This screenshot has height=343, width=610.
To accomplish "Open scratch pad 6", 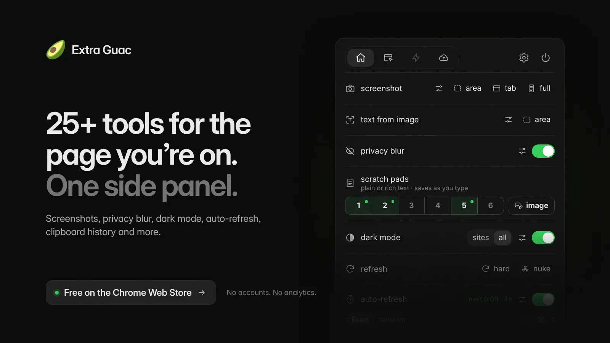I will [491, 205].
